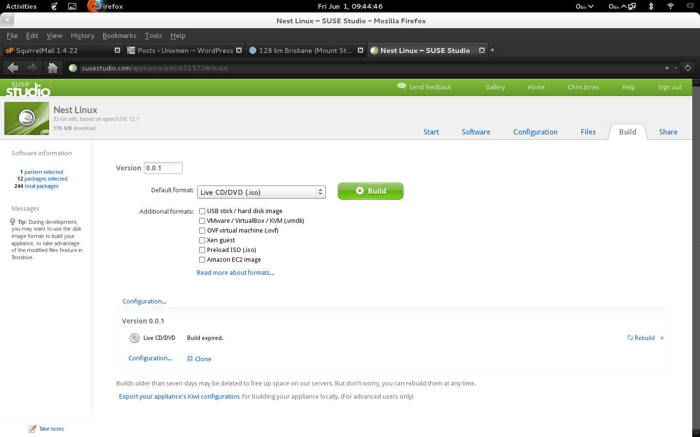Open the History menu
This screenshot has height=437, width=700.
point(83,35)
